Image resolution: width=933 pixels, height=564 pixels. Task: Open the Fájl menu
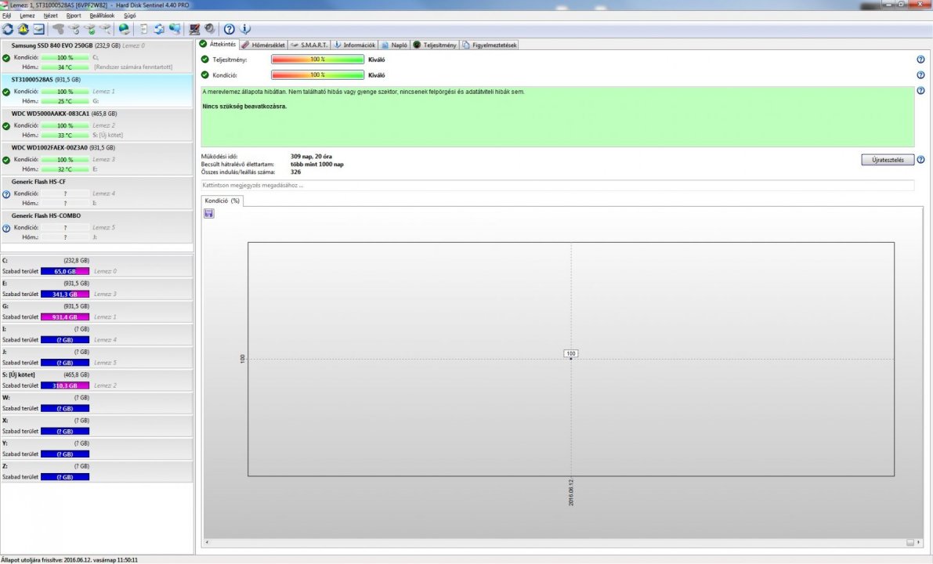tap(6, 16)
